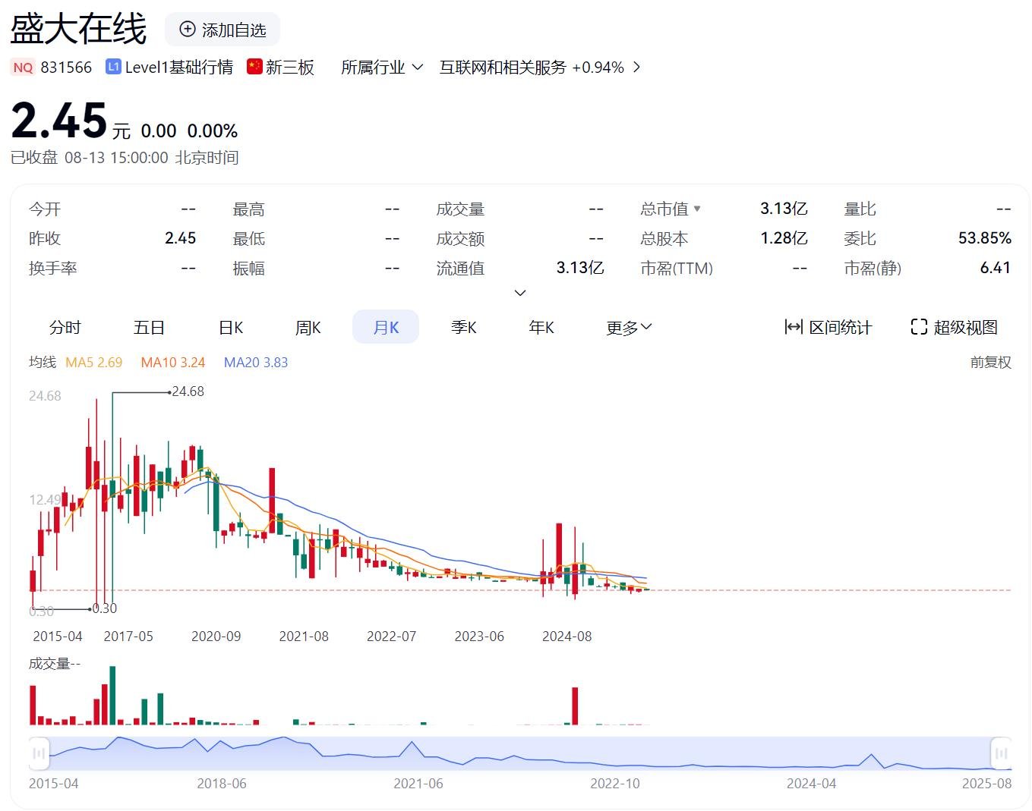Click the MA10 3.24 indicator label
Screen dimensions: 1032x811
coord(173,363)
